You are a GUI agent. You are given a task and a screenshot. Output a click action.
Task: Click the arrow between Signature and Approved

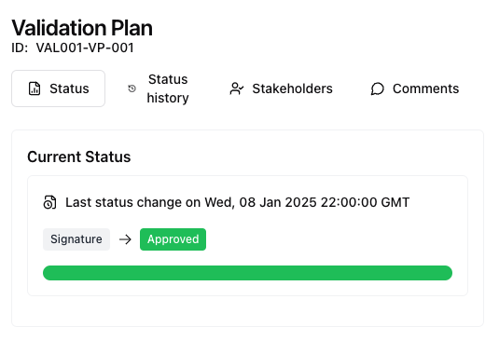pos(125,239)
